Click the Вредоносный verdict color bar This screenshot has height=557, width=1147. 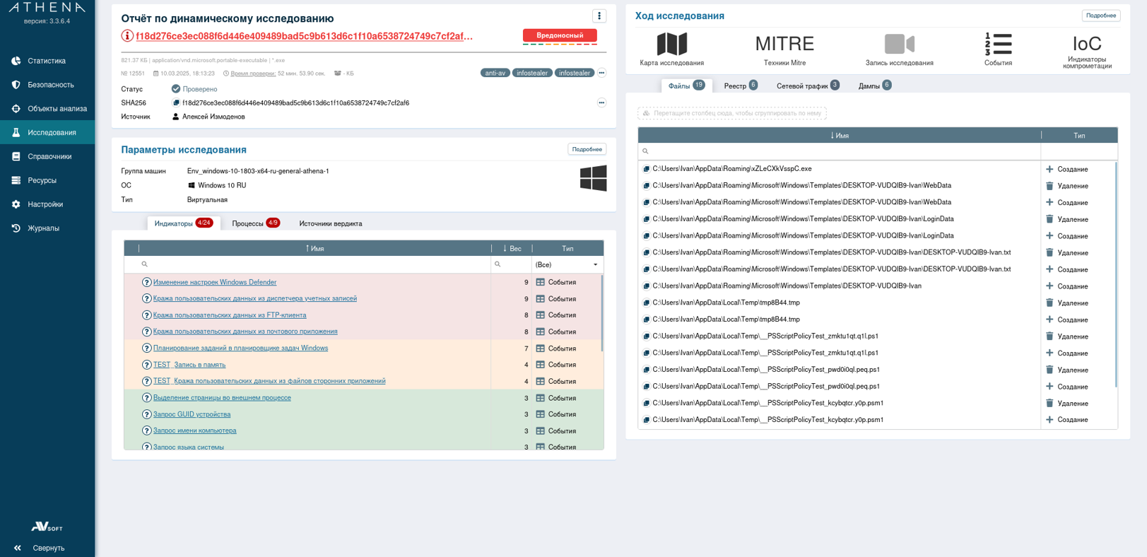tap(560, 44)
